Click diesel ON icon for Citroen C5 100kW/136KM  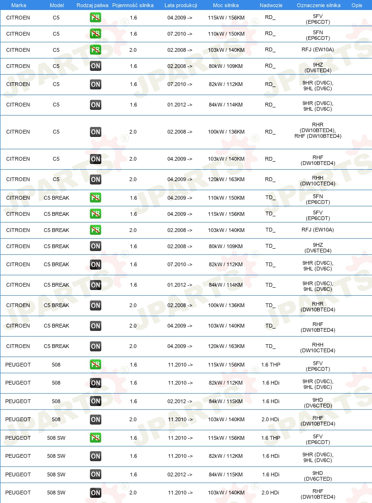[95, 132]
